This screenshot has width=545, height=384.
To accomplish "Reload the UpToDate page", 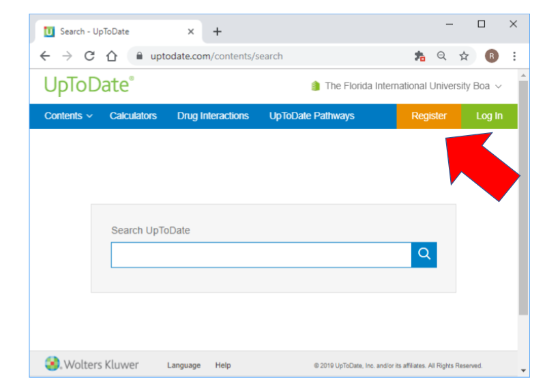I will point(89,56).
